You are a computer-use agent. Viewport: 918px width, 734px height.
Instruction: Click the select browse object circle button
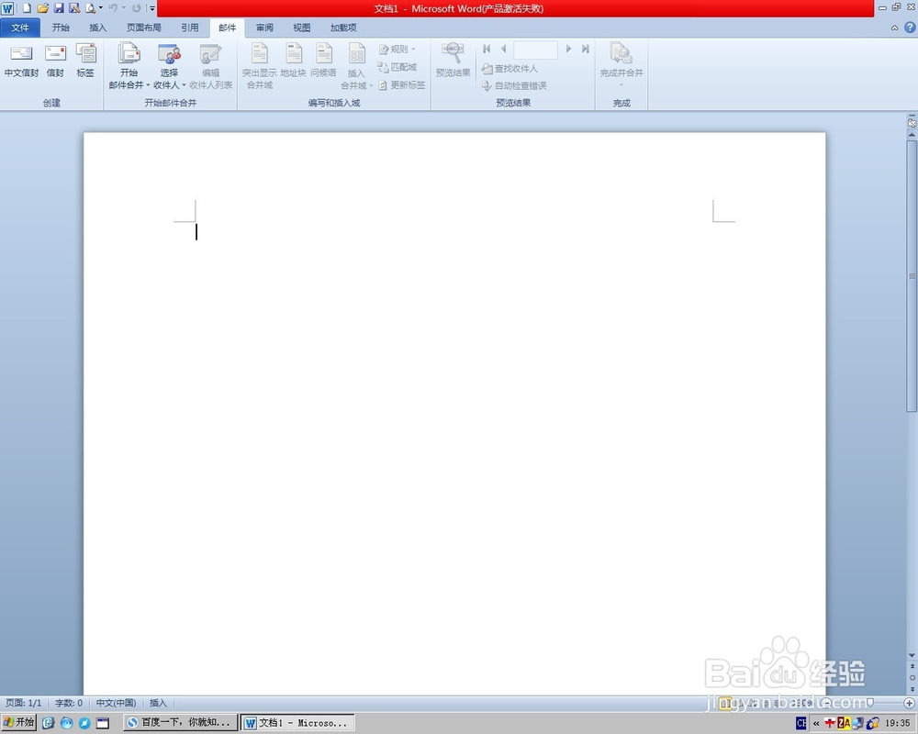click(x=912, y=678)
